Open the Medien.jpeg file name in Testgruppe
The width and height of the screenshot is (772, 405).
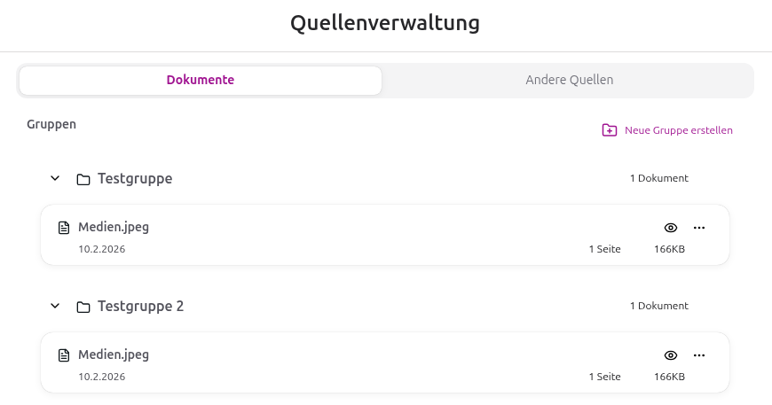point(114,227)
